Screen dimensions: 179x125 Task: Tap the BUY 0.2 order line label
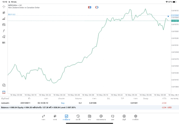[x=12, y=14]
